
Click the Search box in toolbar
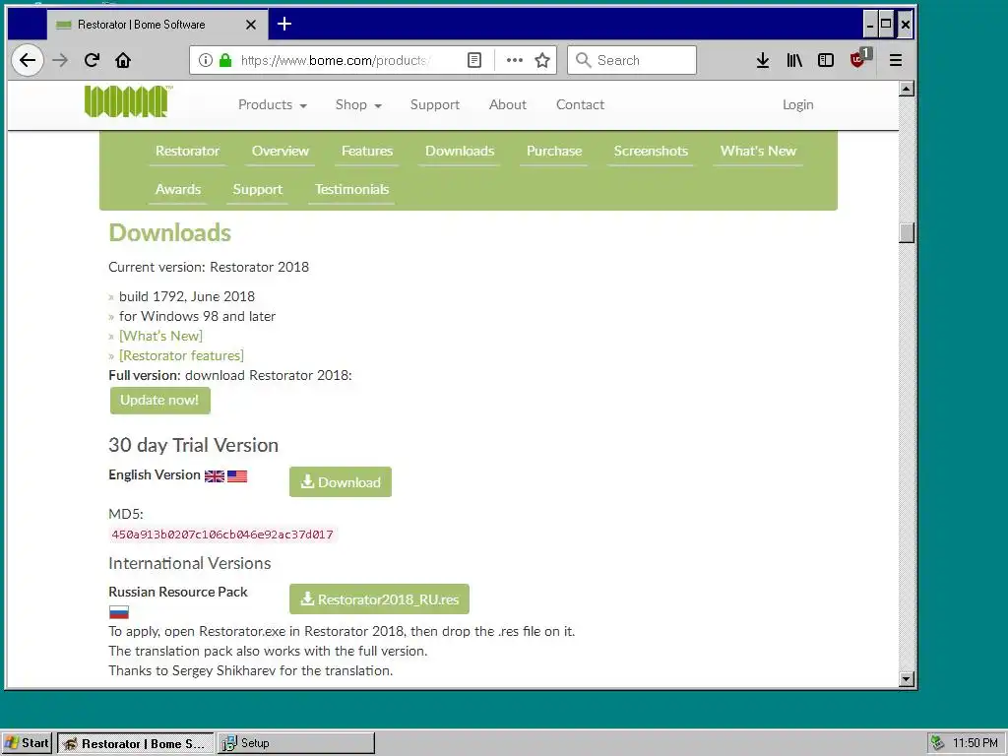tap(631, 60)
